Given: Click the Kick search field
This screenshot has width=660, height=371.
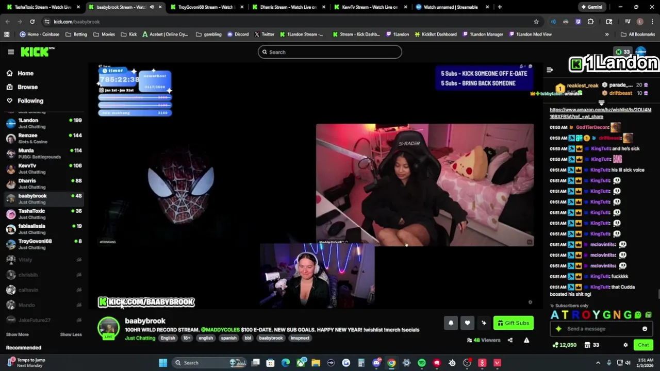Looking at the screenshot, I should coord(330,52).
